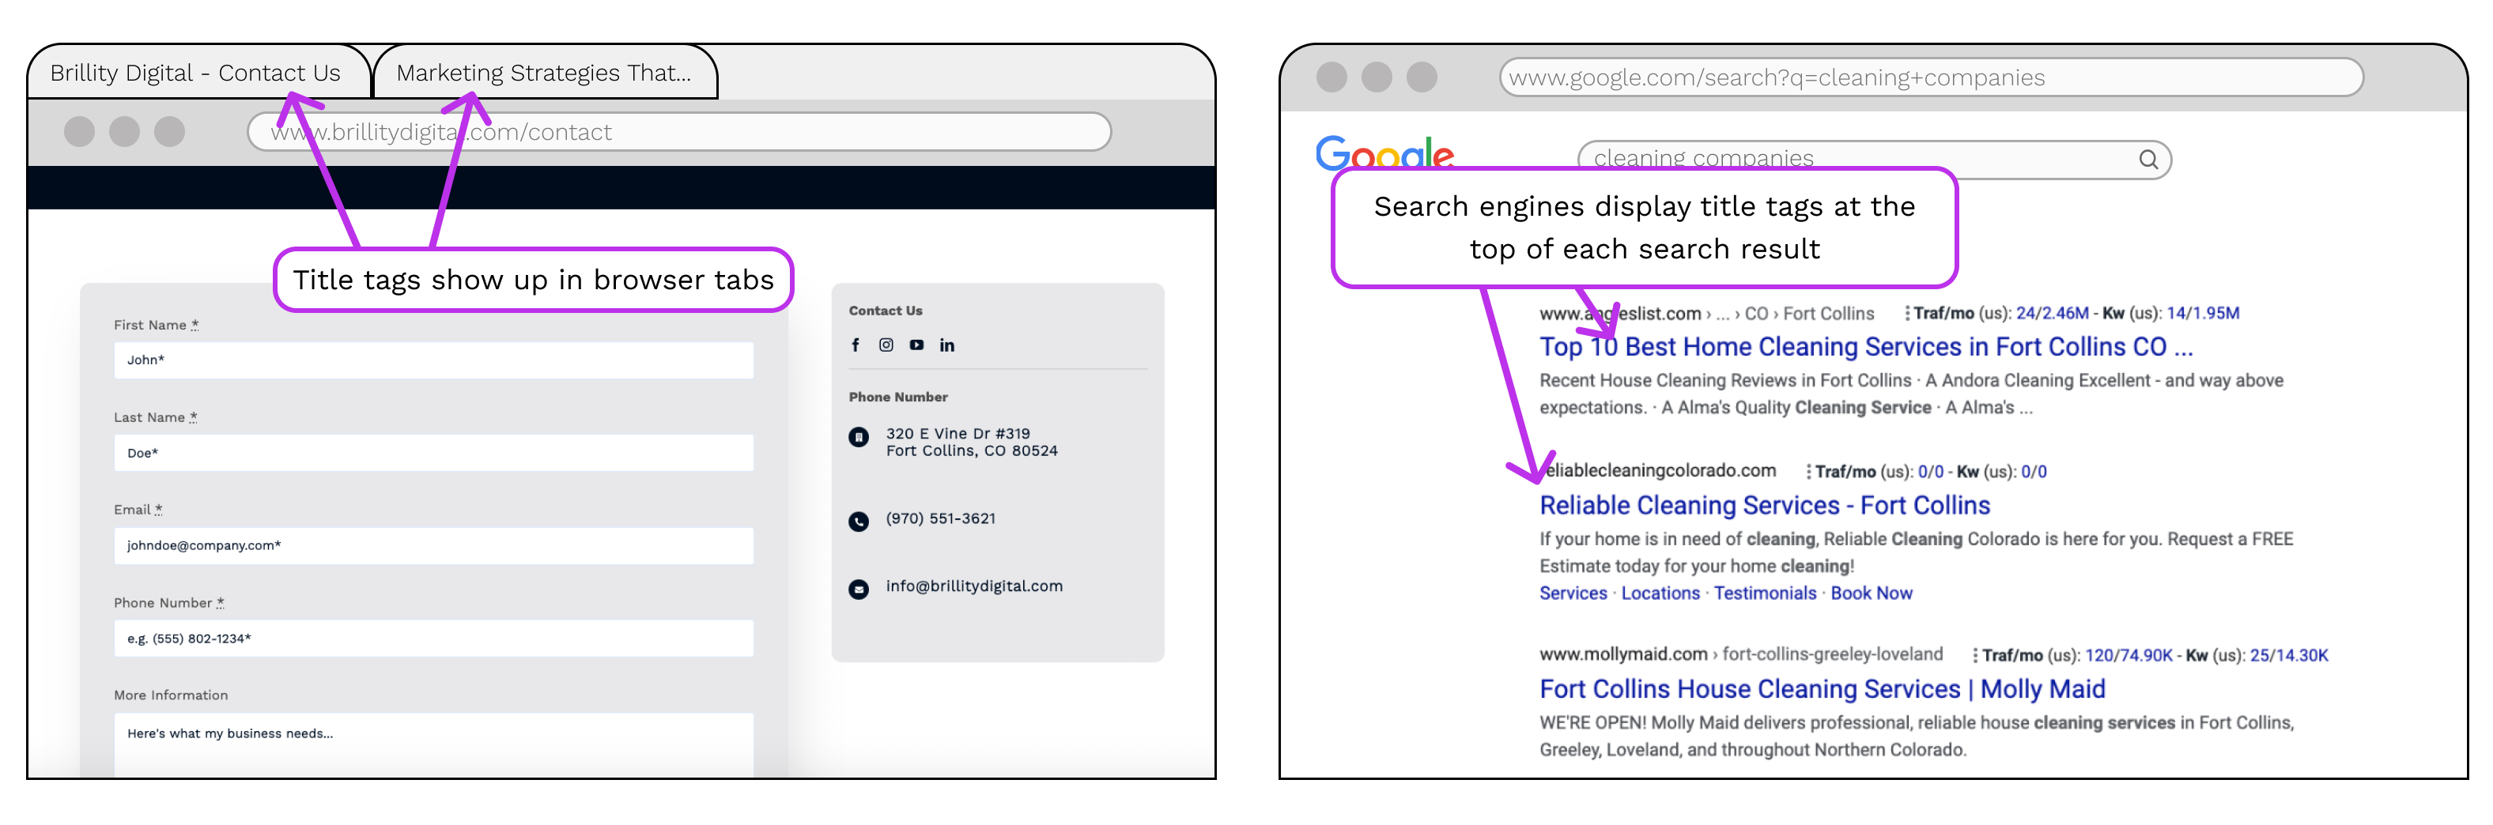Open Brillity Digital's Facebook icon
This screenshot has height=825, width=2493.
coord(856,345)
